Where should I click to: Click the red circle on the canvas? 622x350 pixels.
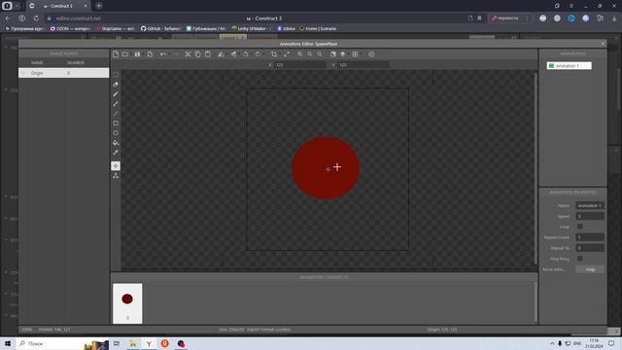[x=326, y=168]
